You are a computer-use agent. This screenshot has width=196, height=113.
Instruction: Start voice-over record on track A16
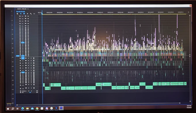[x=34, y=88]
